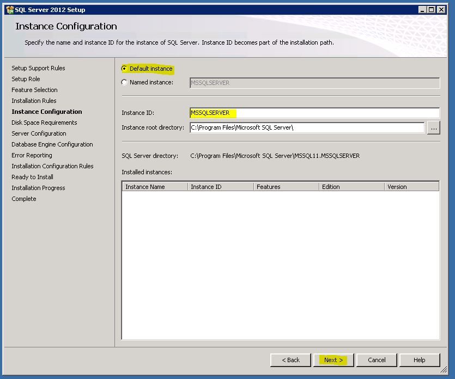This screenshot has width=455, height=379.
Task: Click the window resize grip icon
Action: tap(444, 370)
